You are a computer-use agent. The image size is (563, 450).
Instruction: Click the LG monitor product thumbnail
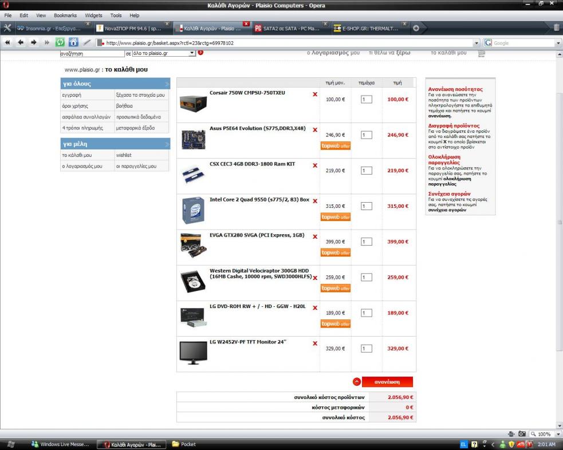(x=193, y=353)
